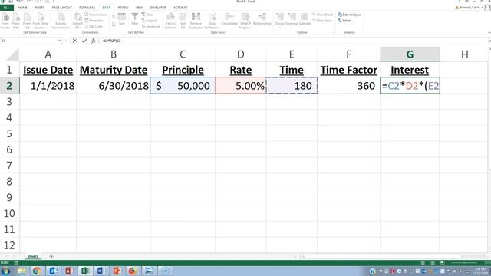Click Relationships icon
The width and height of the screenshot is (491, 276).
[262, 18]
